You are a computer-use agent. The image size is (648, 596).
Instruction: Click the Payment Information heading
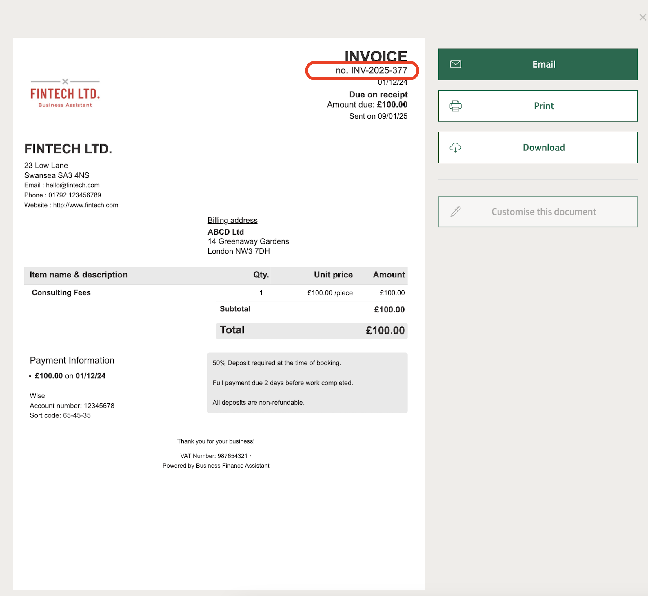pos(72,360)
